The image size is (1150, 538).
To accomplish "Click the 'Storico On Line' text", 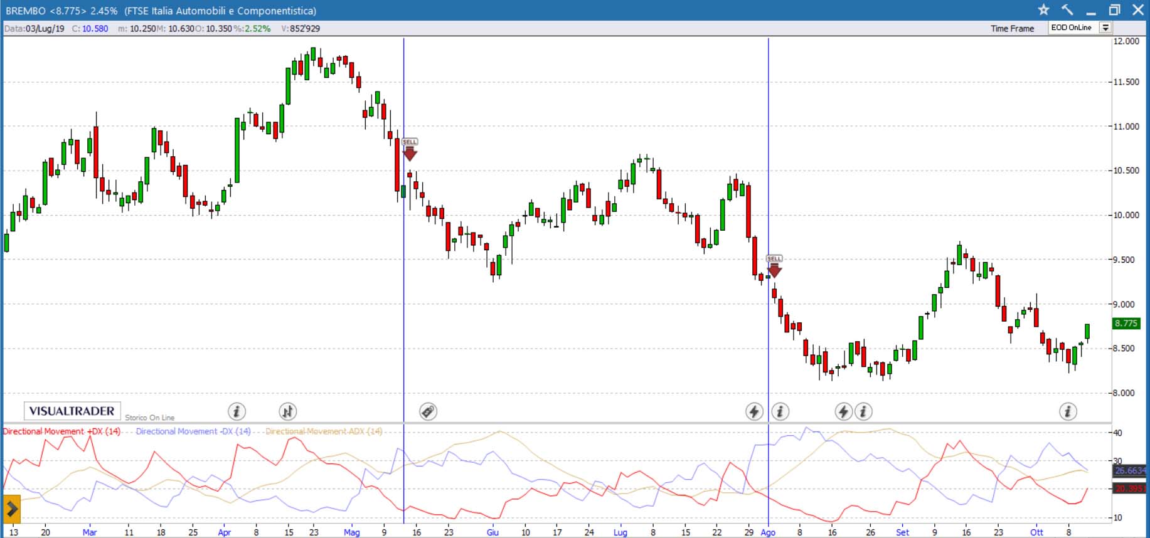I will coord(149,418).
